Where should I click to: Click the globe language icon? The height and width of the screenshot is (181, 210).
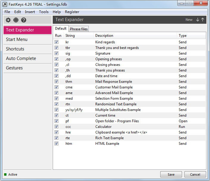click(16, 20)
